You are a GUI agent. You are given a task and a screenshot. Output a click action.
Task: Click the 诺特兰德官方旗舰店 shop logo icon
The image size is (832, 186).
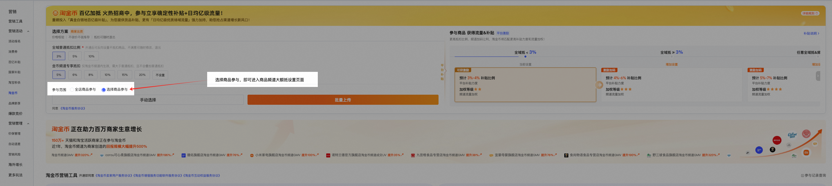click(328, 155)
